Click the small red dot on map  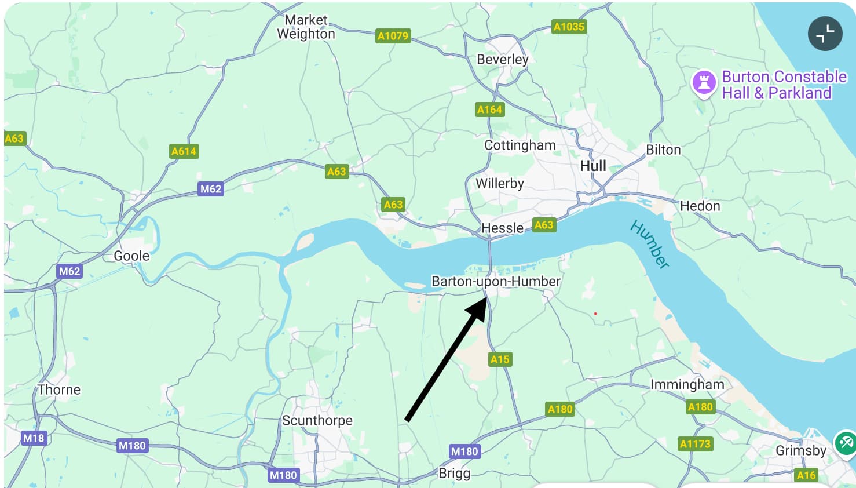[595, 314]
